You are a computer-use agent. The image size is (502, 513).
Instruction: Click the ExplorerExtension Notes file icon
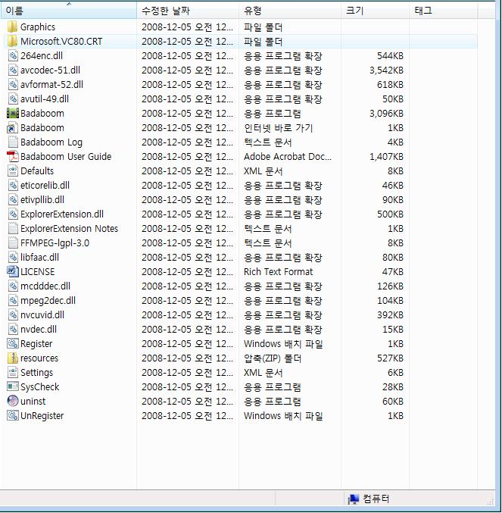13,228
